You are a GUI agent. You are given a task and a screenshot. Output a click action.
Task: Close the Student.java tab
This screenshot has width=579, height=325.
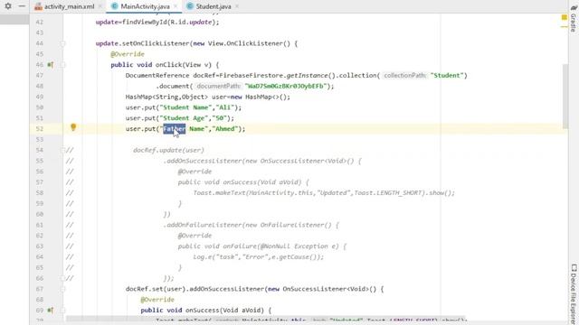point(237,6)
